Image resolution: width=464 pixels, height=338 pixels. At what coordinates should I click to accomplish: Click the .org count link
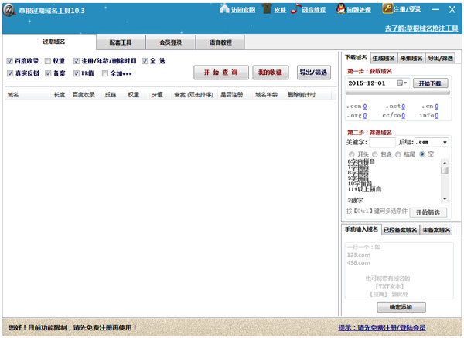(x=365, y=116)
